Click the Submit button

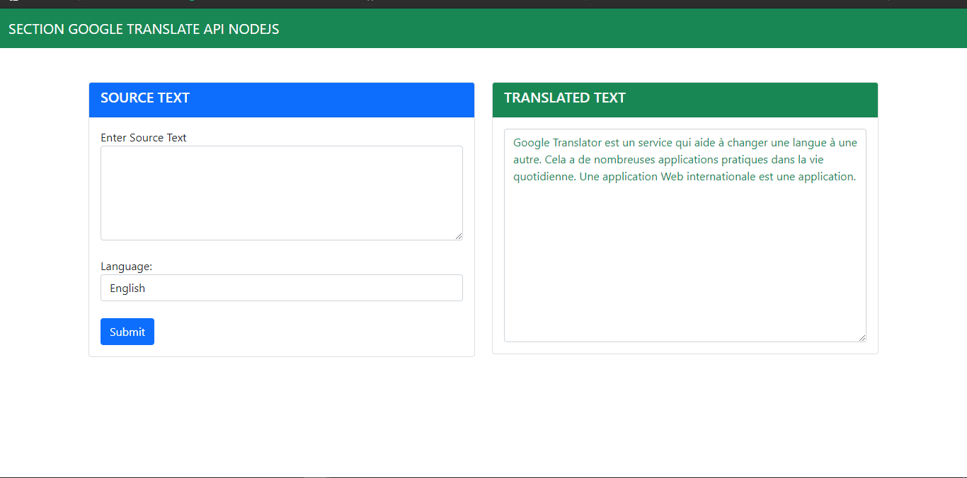[x=127, y=332]
